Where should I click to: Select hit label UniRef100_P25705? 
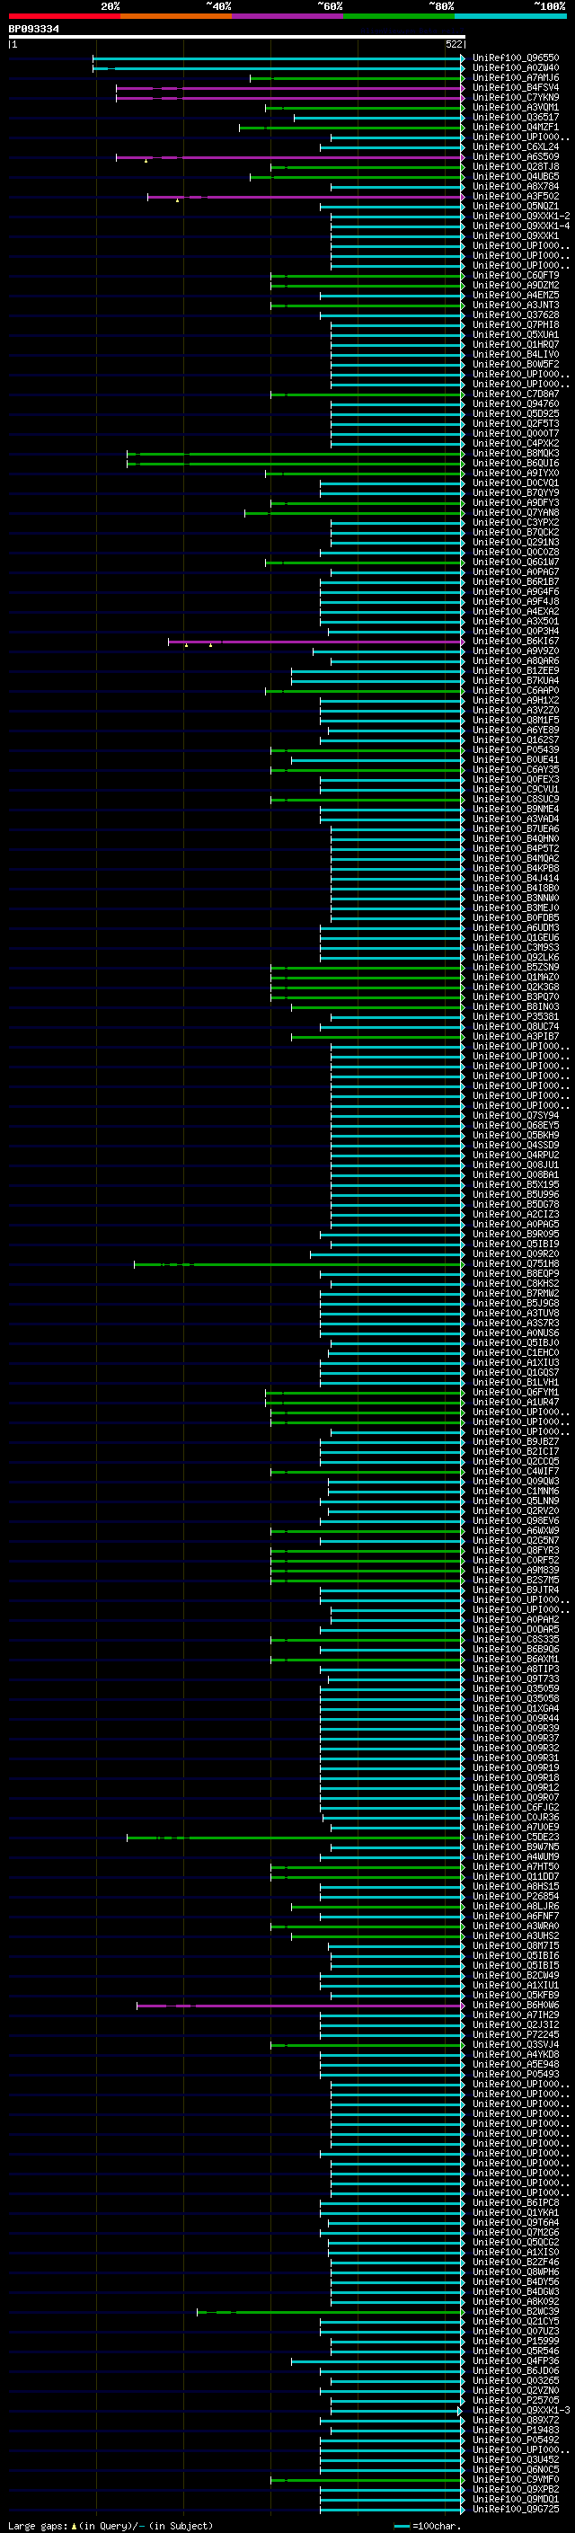click(x=515, y=2400)
